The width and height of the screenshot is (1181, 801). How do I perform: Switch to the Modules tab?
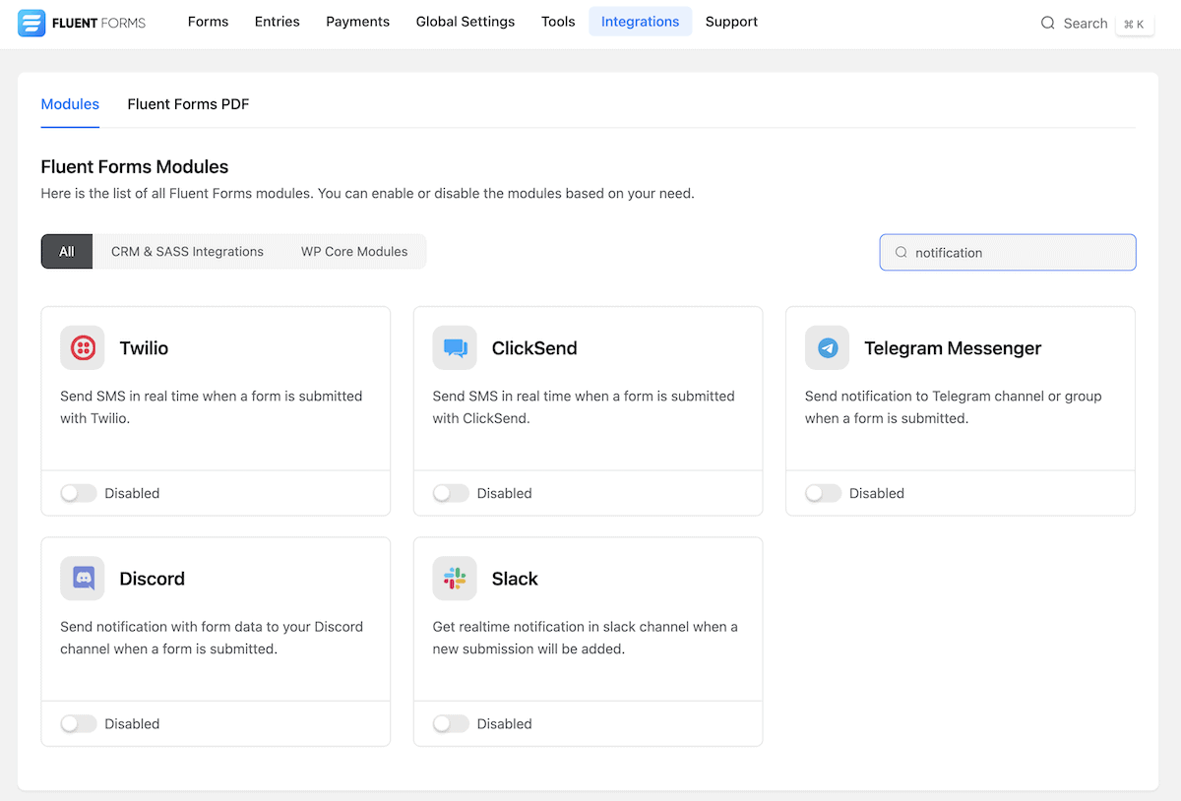pyautogui.click(x=70, y=104)
